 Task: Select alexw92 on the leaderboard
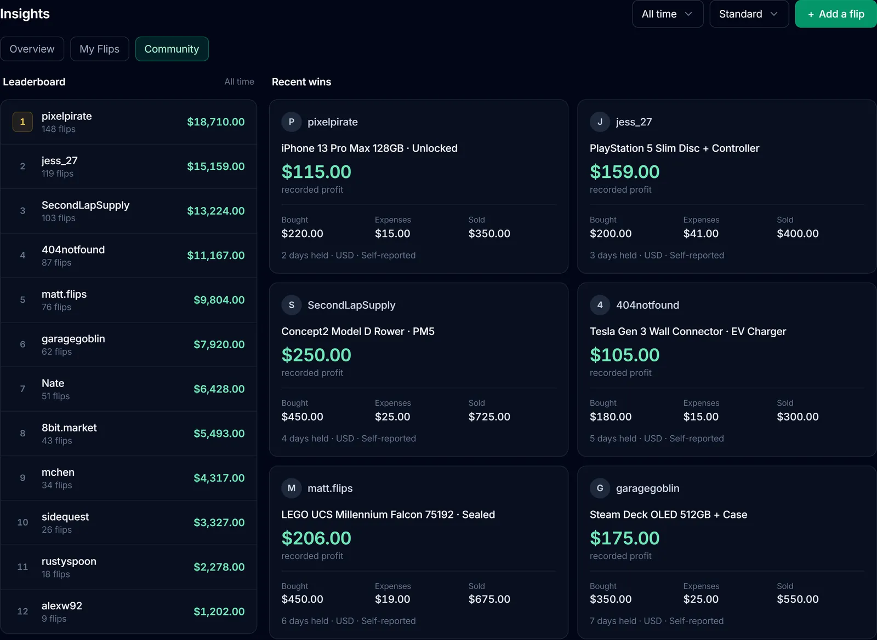[x=129, y=612]
